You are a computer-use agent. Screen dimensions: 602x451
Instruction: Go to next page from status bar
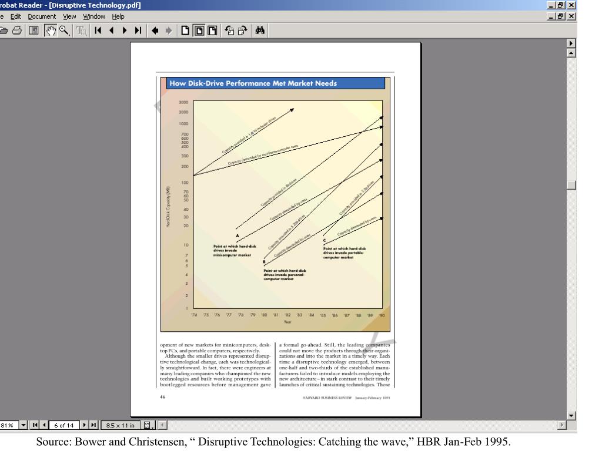[x=85, y=425]
